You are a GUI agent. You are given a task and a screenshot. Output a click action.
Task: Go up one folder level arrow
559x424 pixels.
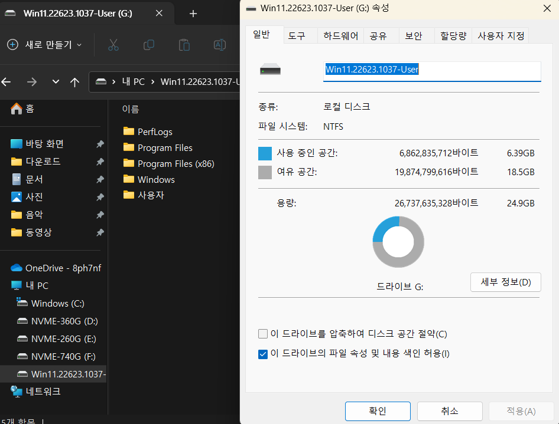(74, 82)
